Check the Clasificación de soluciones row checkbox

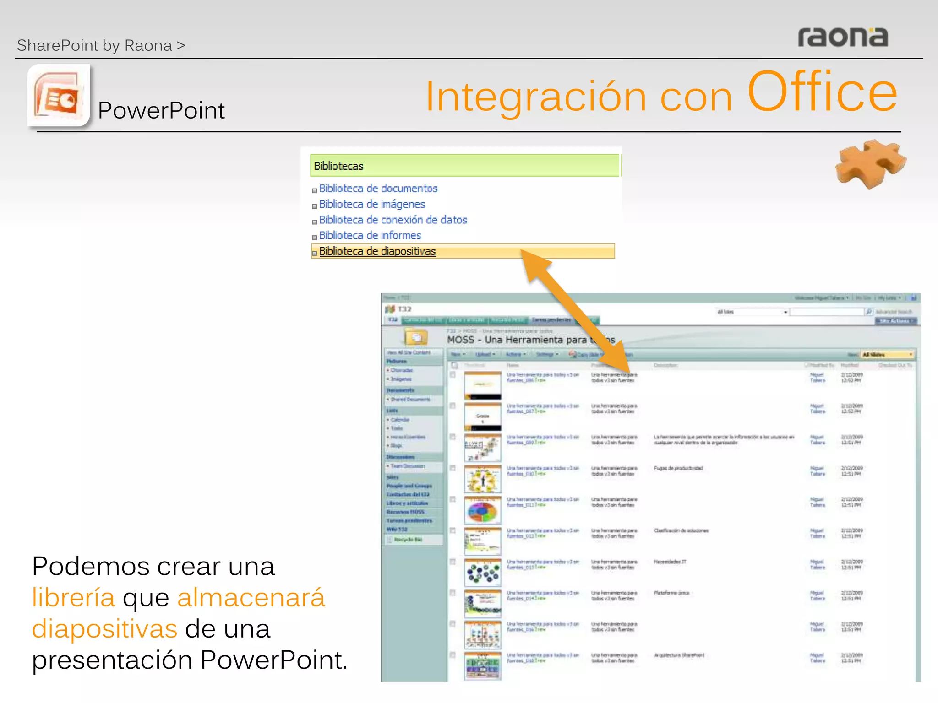click(453, 530)
